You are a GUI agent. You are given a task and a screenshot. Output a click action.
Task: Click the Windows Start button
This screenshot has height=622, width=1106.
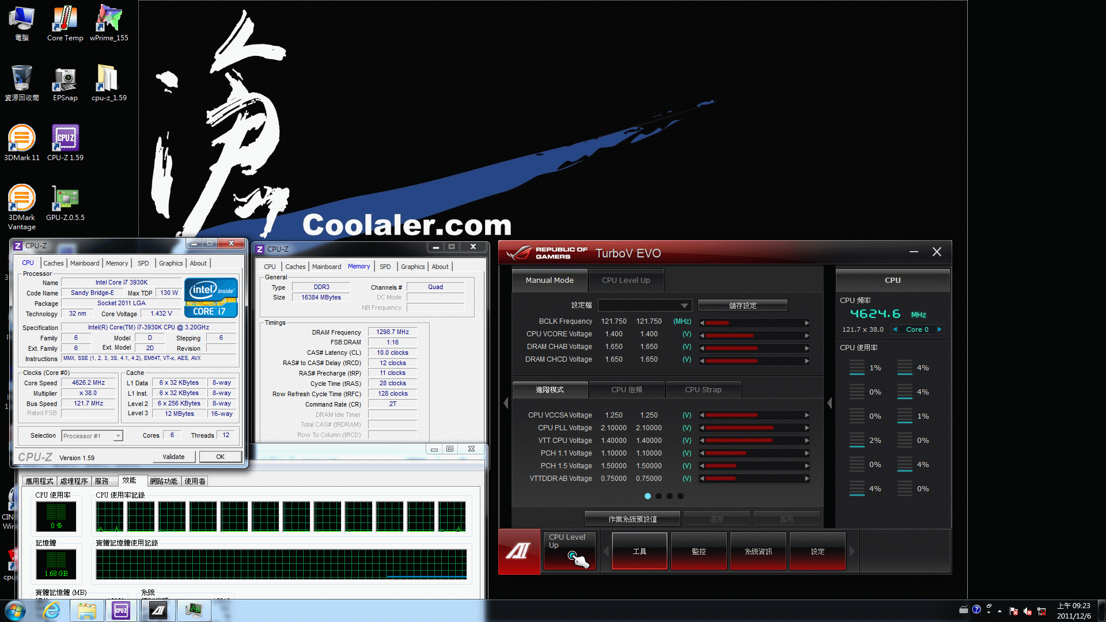click(16, 610)
